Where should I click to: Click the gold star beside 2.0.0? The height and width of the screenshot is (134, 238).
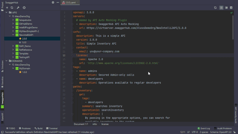[20, 39]
